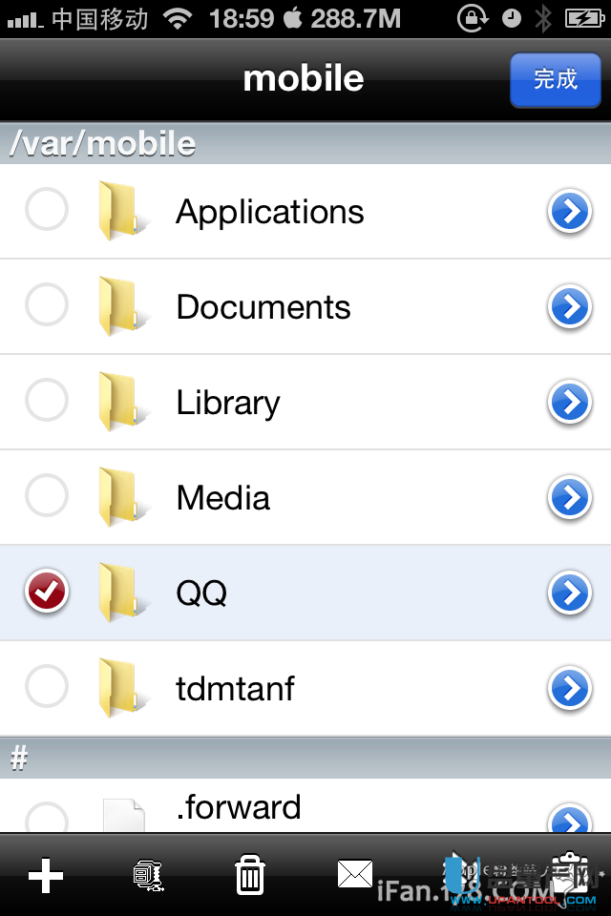Tap the Library folder icon
This screenshot has height=916, width=611.
click(122, 403)
